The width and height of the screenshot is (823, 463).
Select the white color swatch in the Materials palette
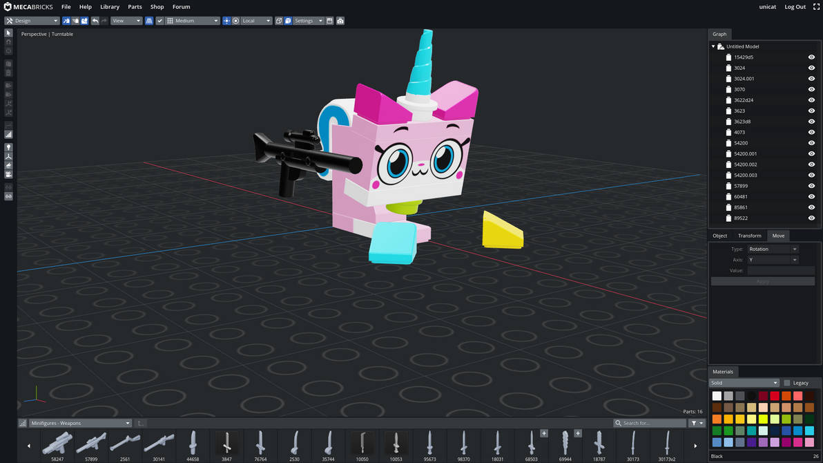[x=716, y=395]
